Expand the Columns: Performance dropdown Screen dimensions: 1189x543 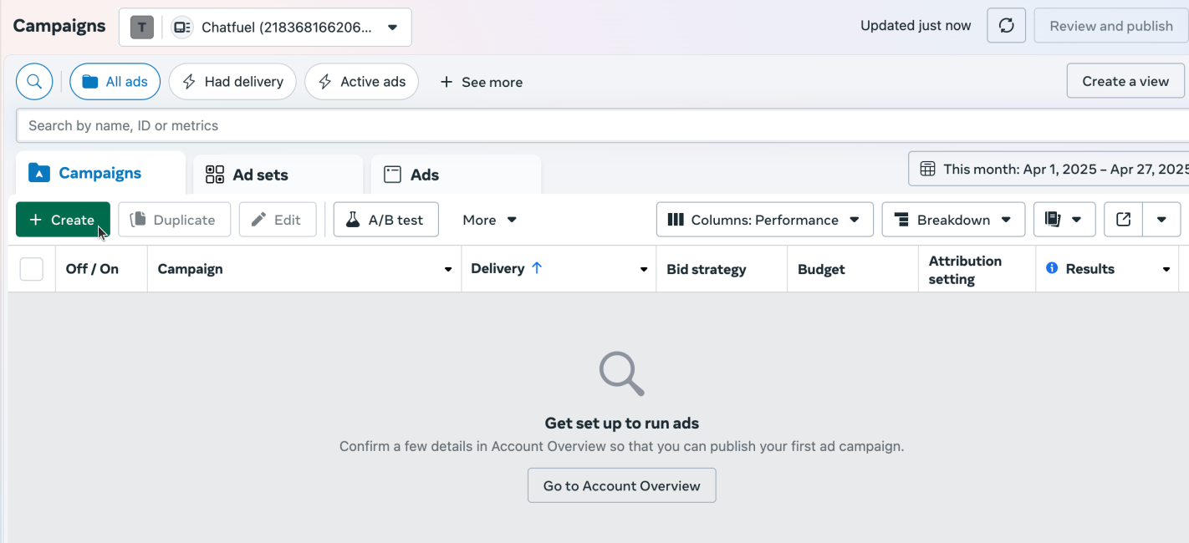tap(764, 220)
